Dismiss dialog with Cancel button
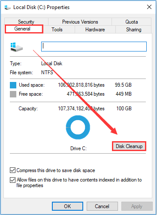Viewport: 157px width, 215px height. (102, 206)
